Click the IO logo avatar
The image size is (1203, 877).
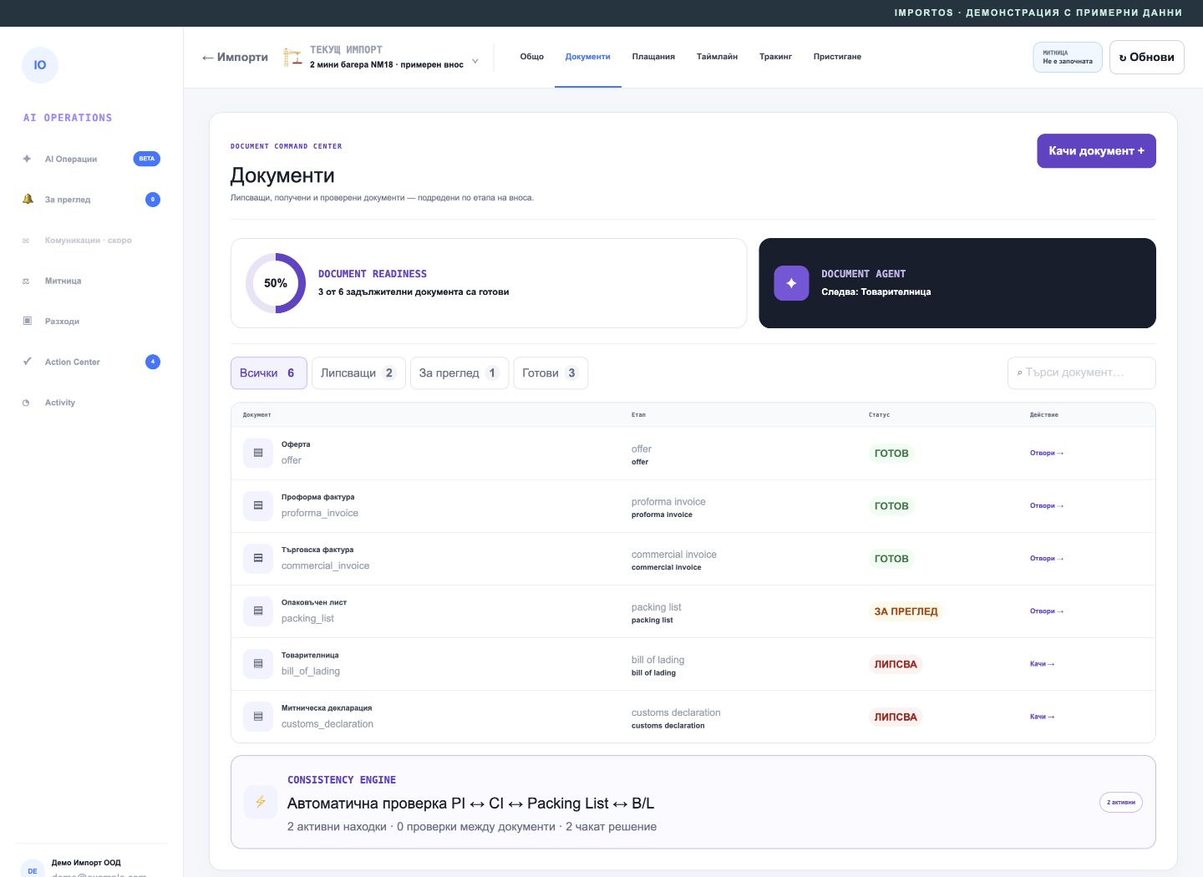pos(40,65)
